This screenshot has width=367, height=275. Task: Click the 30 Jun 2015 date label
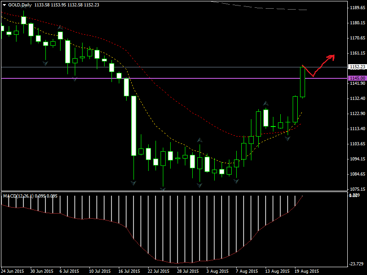(42, 271)
